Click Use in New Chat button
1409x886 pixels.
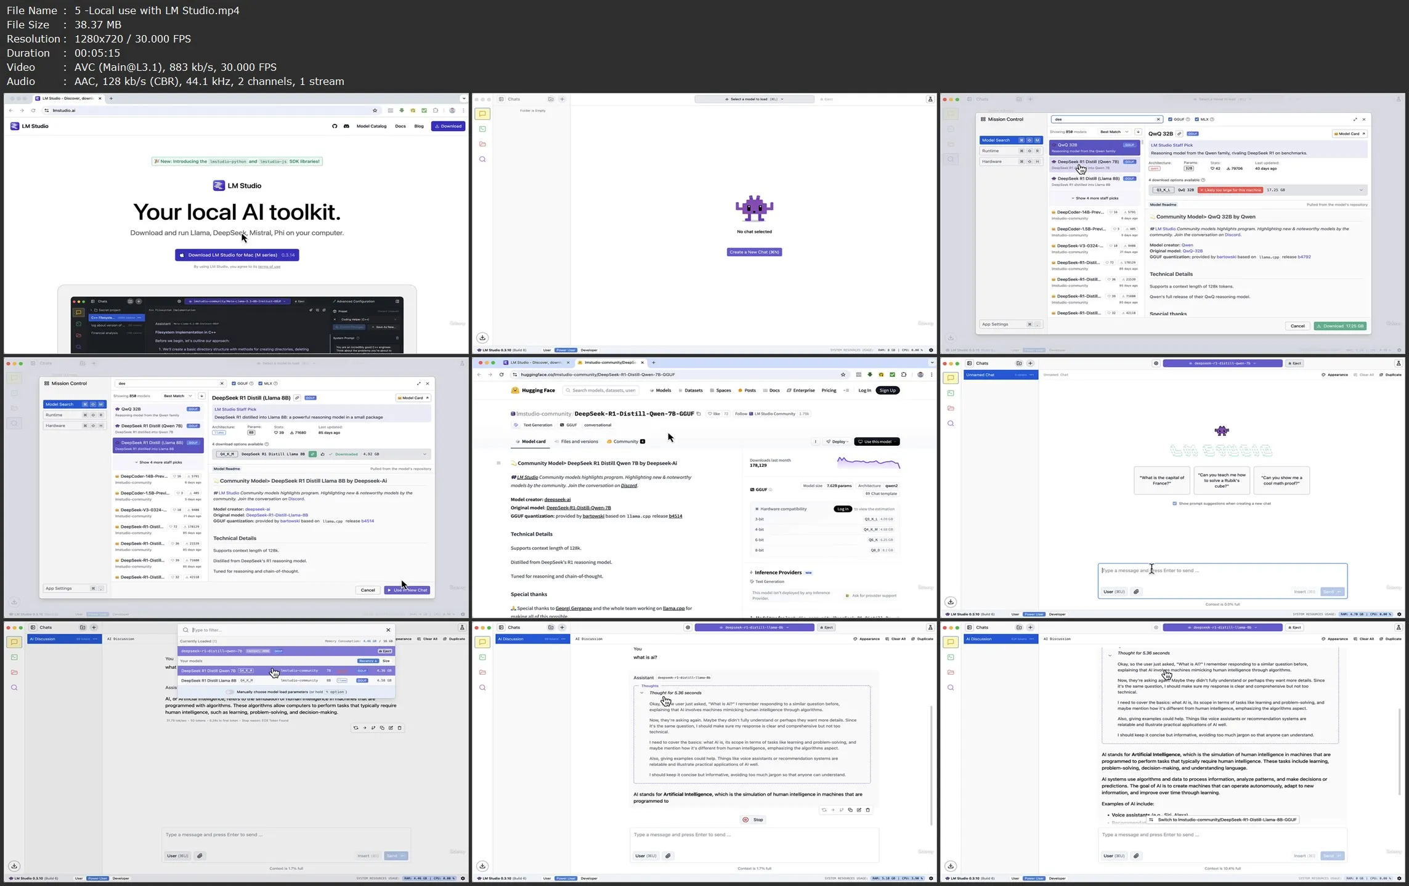407,590
